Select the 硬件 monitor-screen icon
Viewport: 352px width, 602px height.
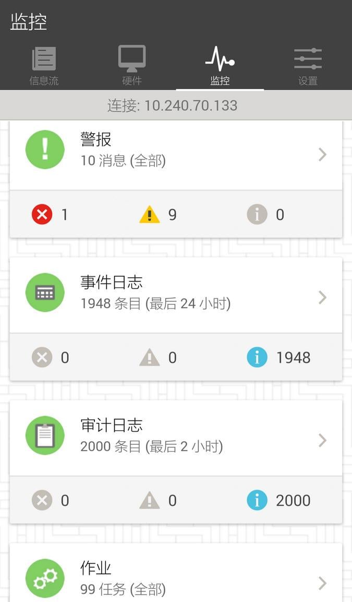coord(131,57)
